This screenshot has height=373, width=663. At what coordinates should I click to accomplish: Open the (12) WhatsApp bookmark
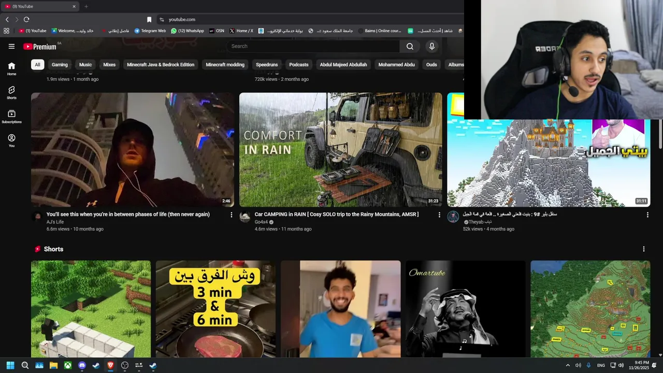[188, 31]
